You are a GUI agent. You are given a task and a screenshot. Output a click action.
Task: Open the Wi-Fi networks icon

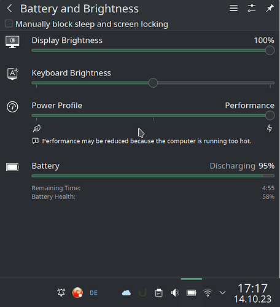tap(208, 293)
